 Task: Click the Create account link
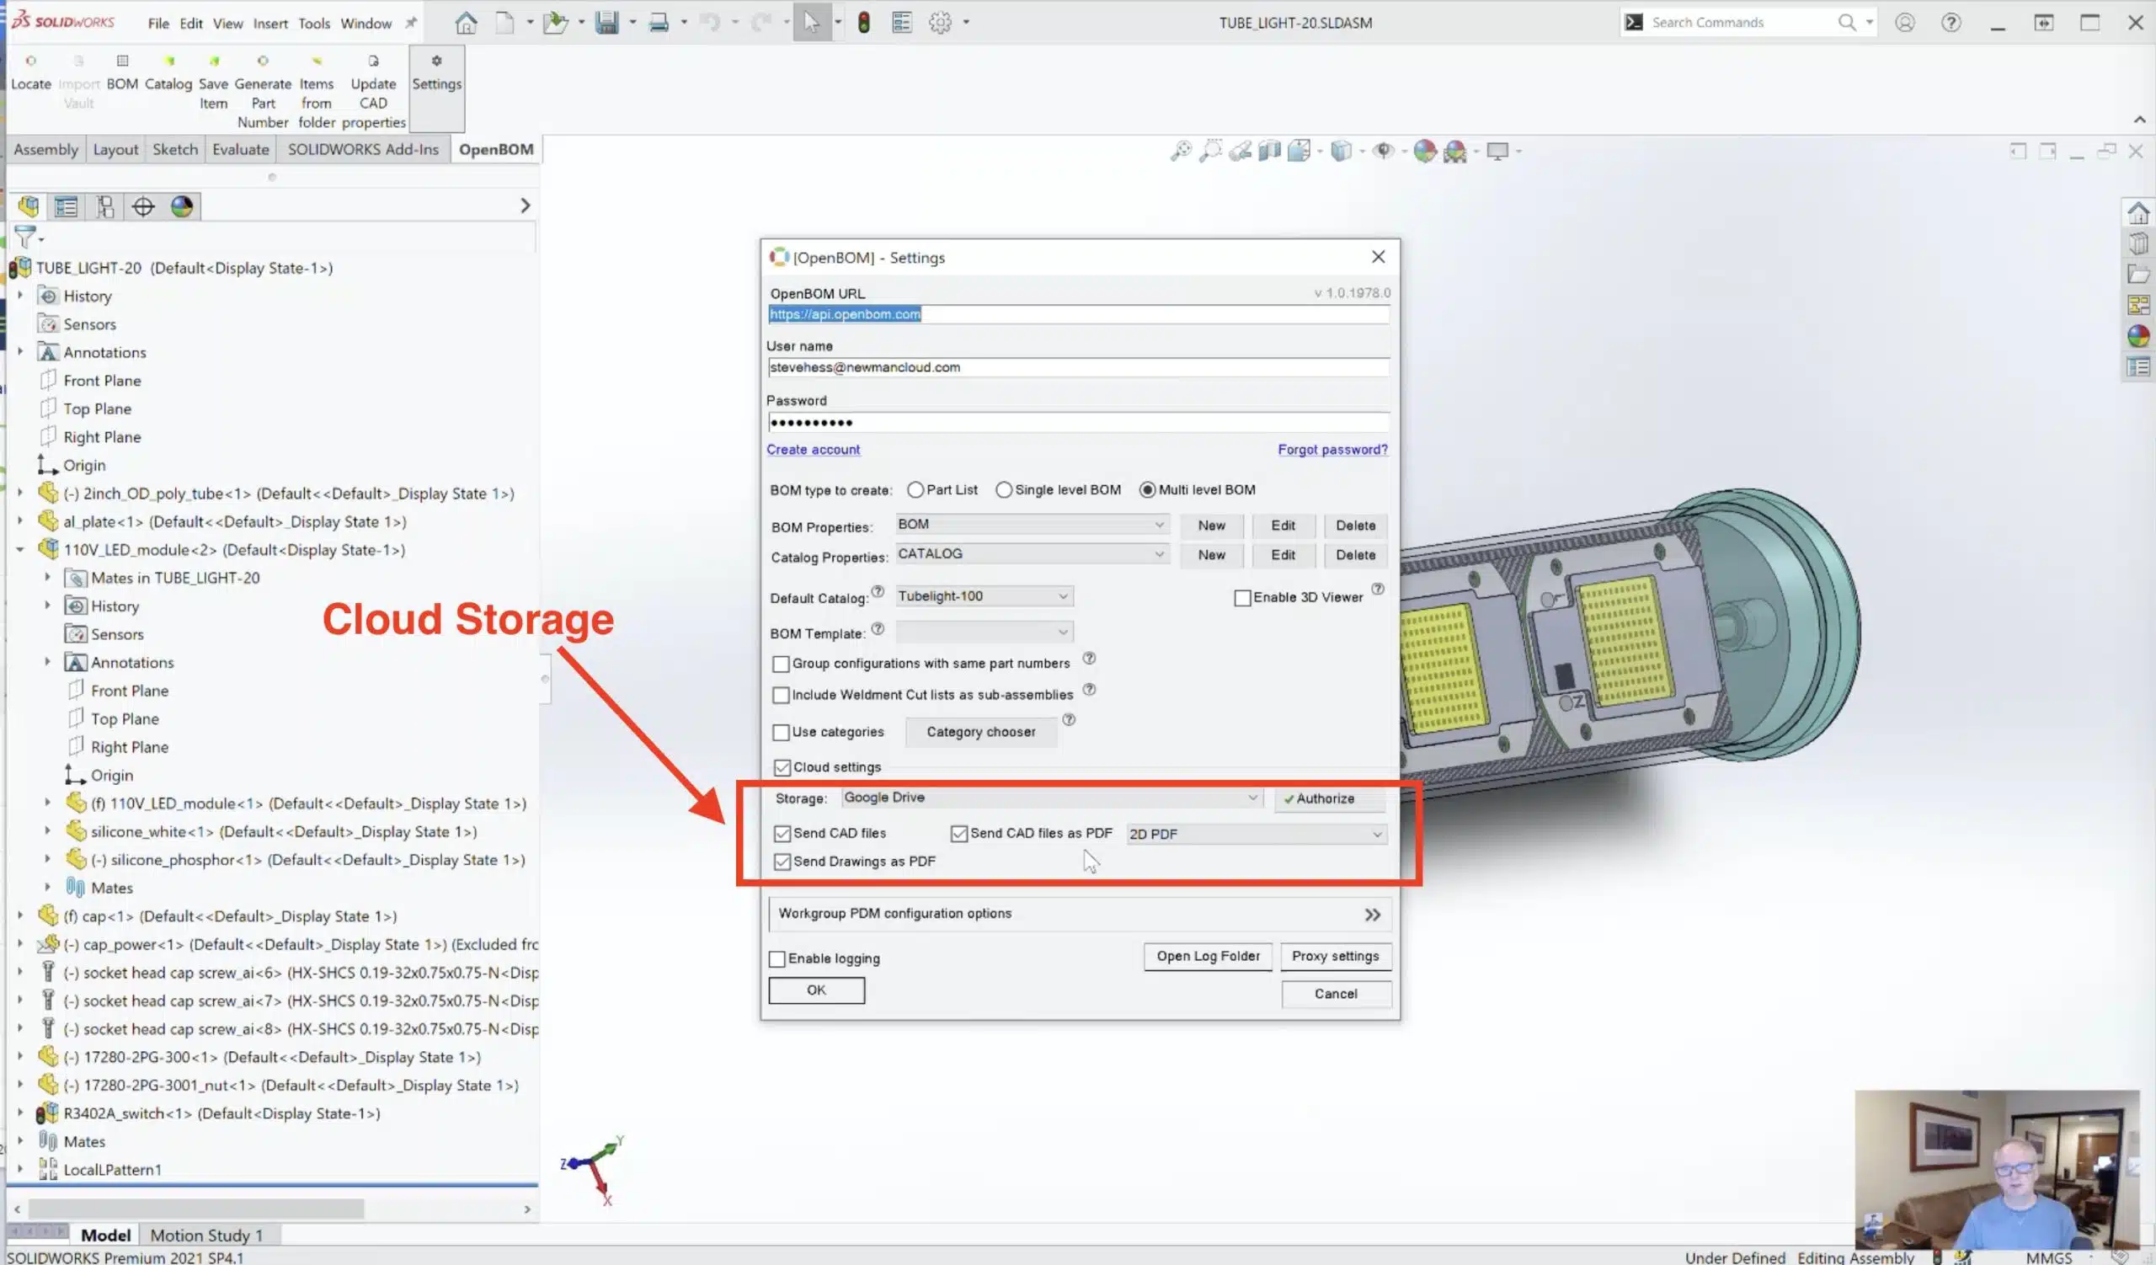[x=813, y=450]
